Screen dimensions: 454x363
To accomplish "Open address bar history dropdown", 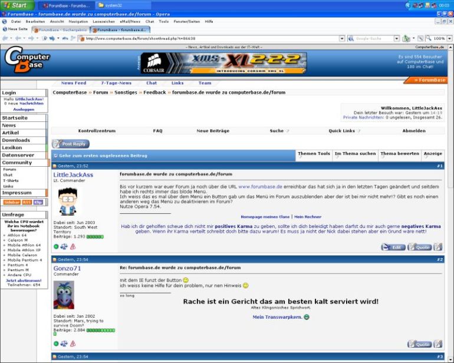I will pyautogui.click(x=342, y=38).
